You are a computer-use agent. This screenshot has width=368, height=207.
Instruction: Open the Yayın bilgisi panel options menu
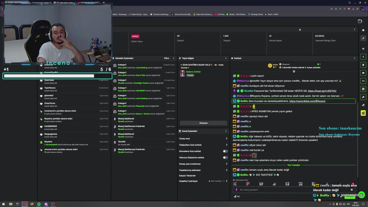pyautogui.click(x=226, y=58)
